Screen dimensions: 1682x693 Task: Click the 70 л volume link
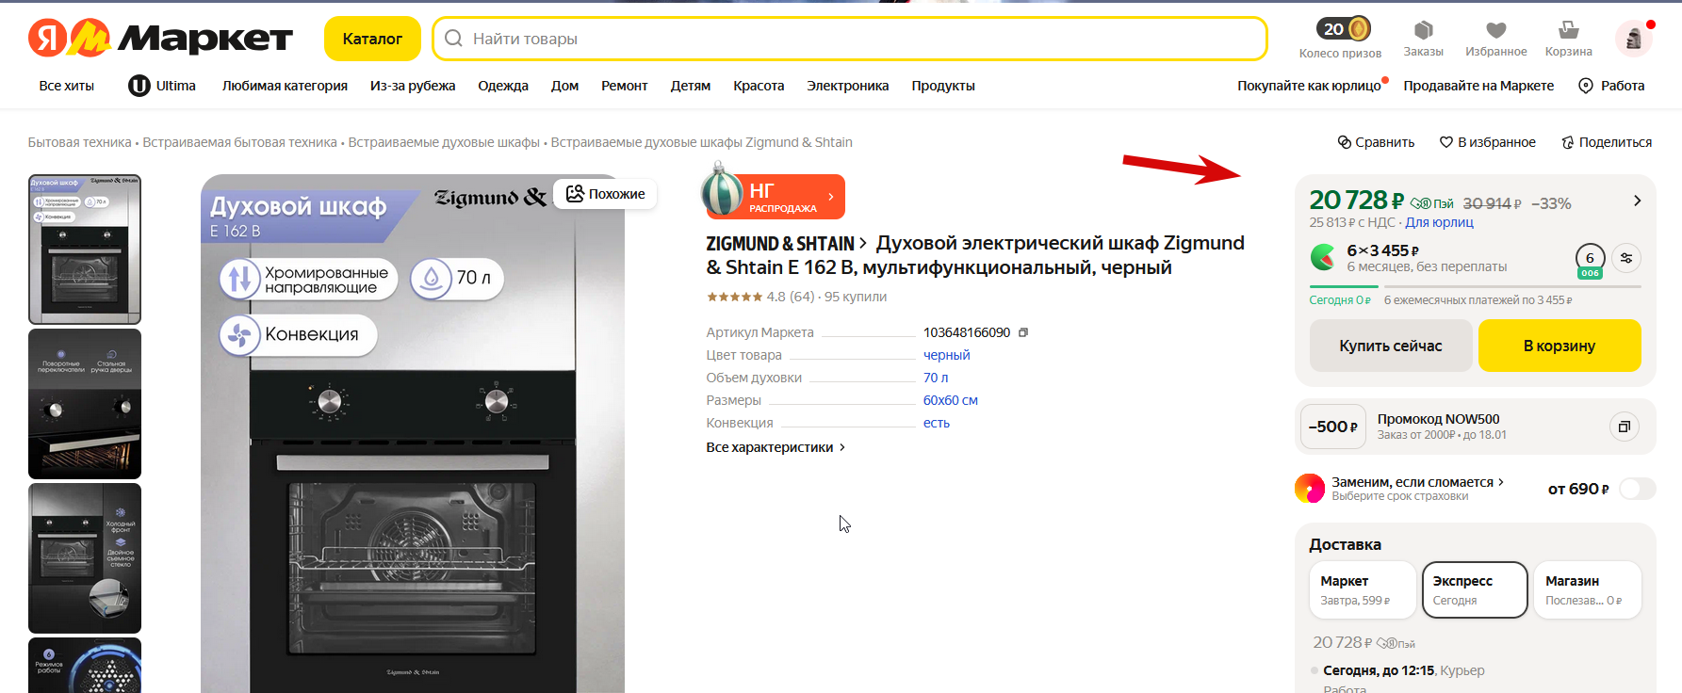[x=936, y=378]
